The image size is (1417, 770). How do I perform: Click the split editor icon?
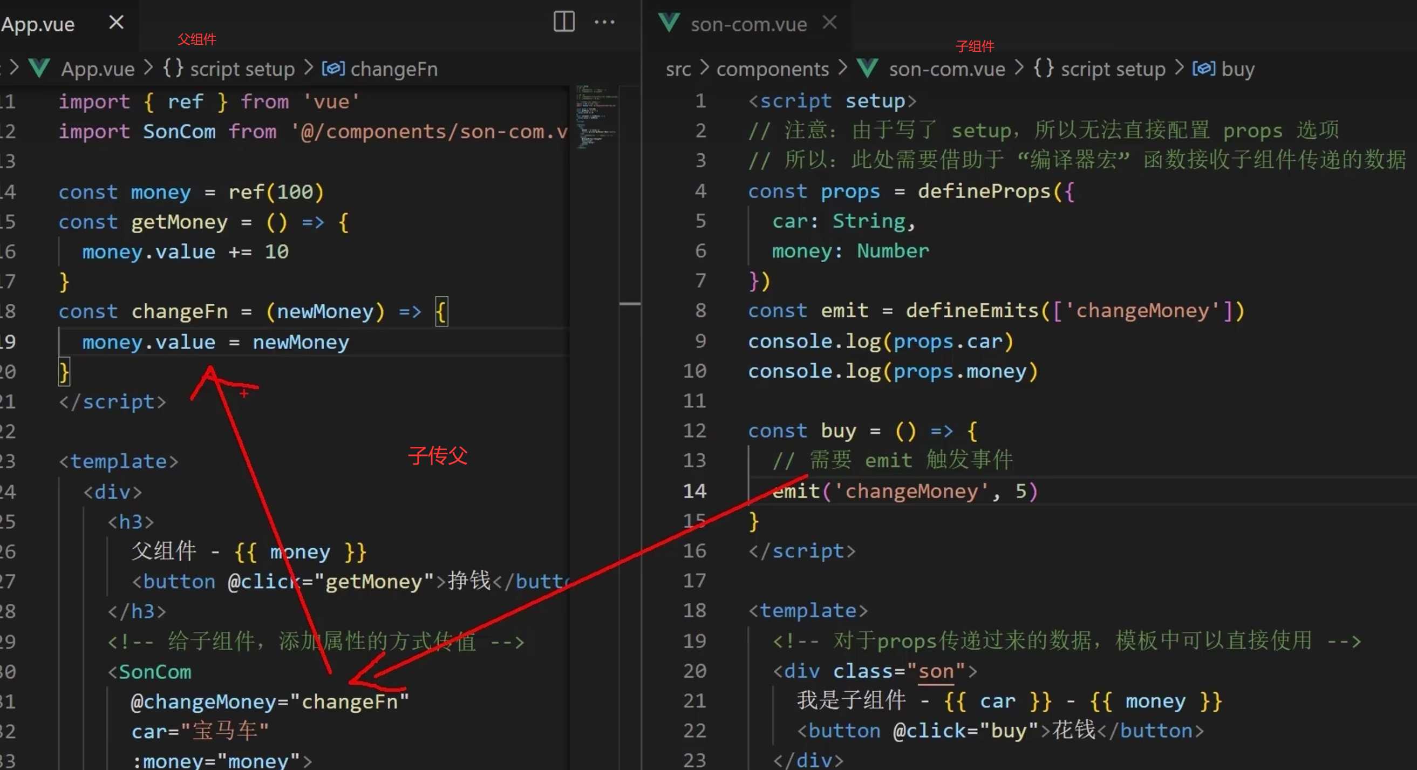click(564, 22)
